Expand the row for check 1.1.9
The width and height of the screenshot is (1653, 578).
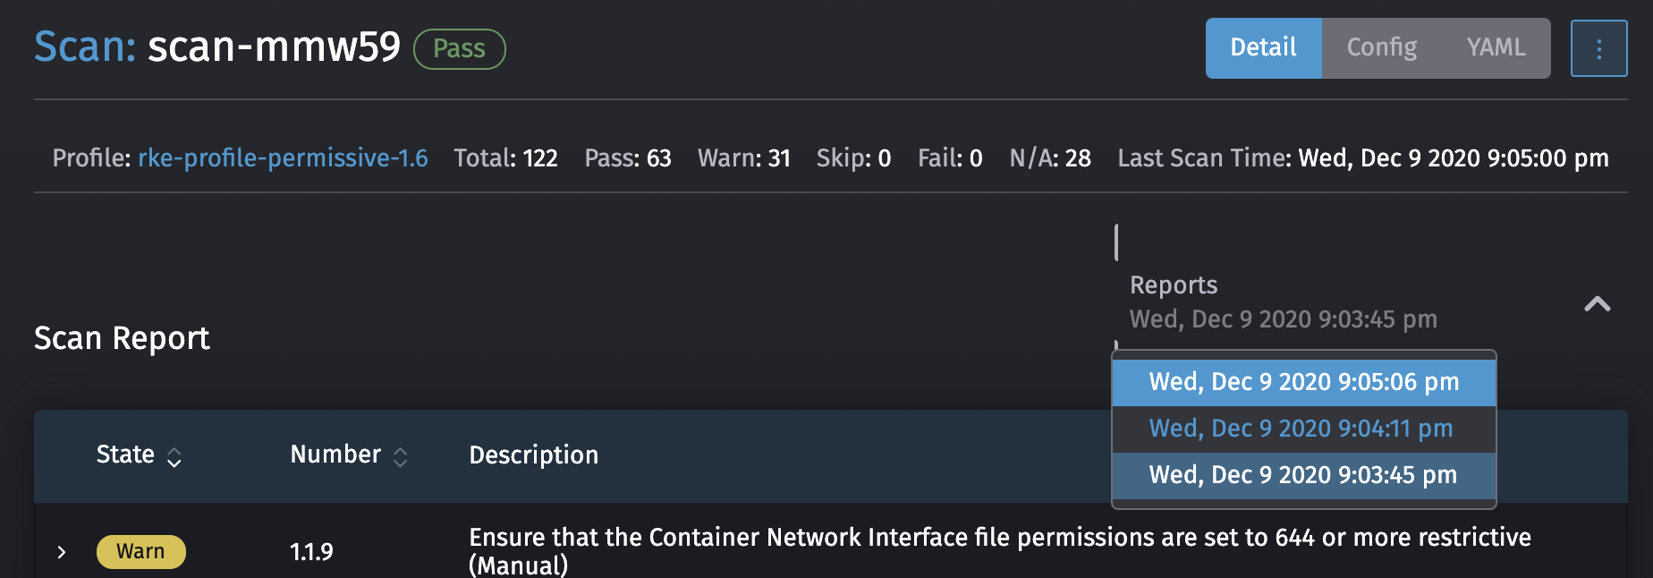(61, 552)
